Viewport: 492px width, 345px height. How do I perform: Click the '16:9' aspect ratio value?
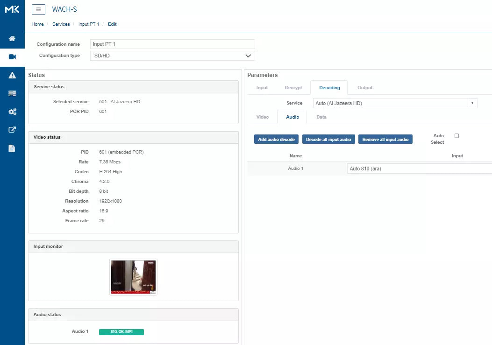point(104,211)
